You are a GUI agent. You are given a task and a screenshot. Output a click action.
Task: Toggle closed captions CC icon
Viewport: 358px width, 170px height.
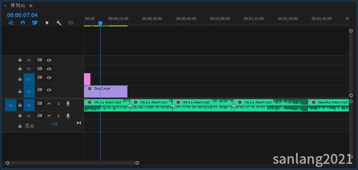point(71,23)
